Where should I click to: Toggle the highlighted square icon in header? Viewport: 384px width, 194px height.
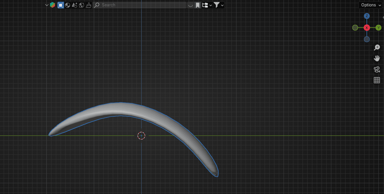(x=61, y=5)
